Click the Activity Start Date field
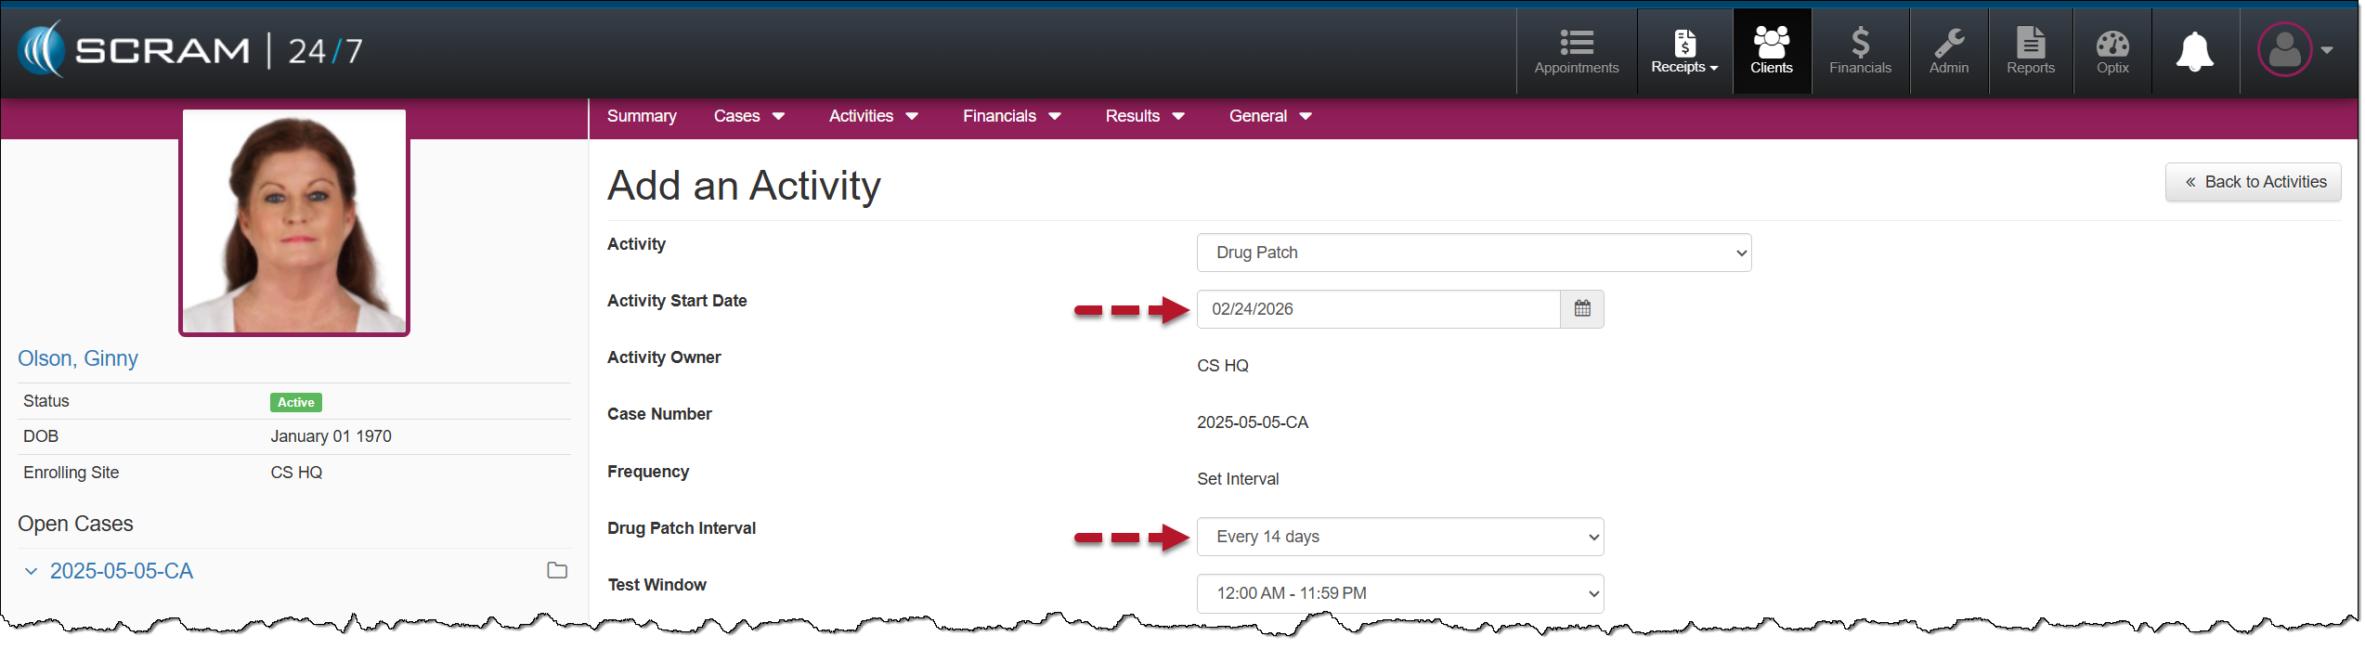2365x649 pixels. click(x=1378, y=309)
